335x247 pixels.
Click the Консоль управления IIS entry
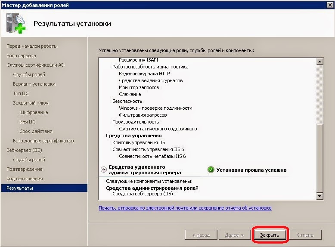coord(139,142)
